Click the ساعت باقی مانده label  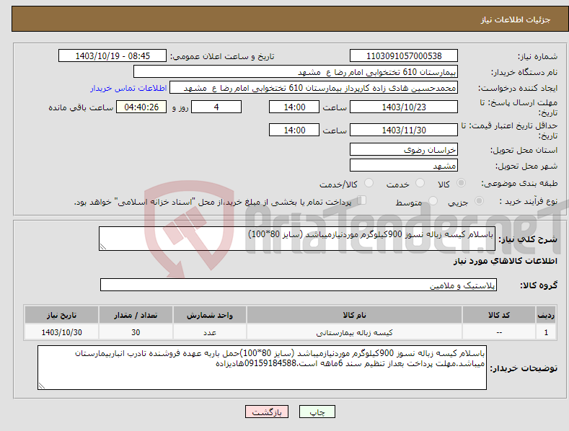tap(81, 107)
